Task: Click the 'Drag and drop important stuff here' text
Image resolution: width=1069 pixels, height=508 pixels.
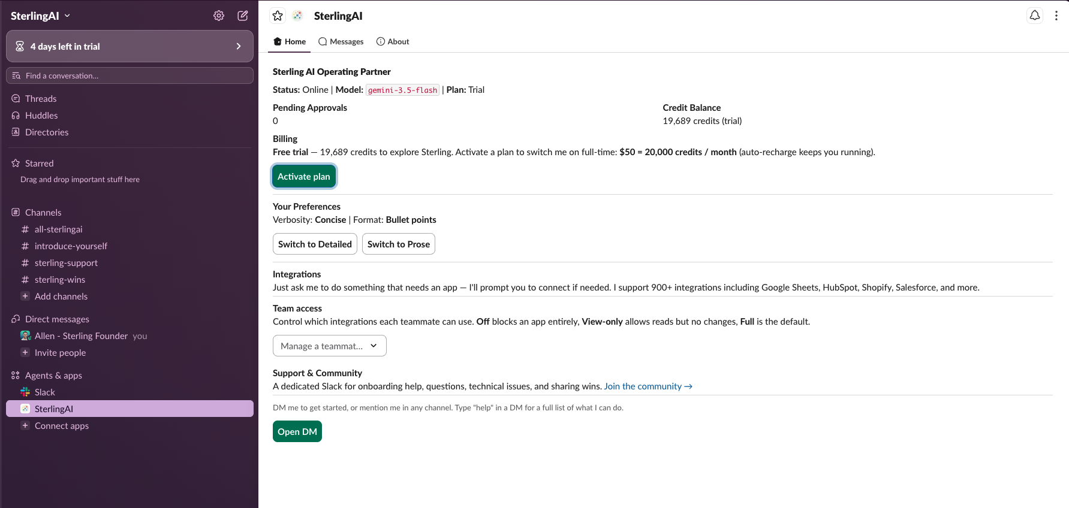Action: coord(80,179)
